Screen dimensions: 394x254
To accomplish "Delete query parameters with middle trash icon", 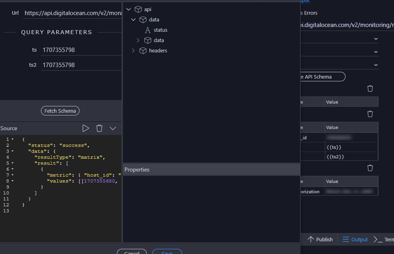I will 370,114.
